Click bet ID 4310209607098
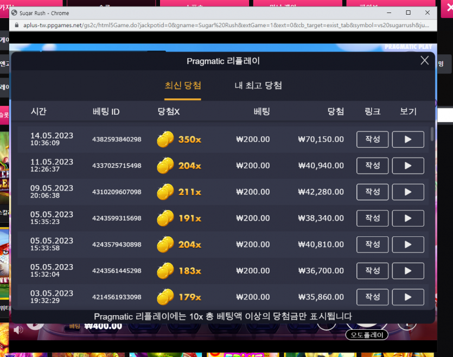453x357 pixels. point(117,192)
